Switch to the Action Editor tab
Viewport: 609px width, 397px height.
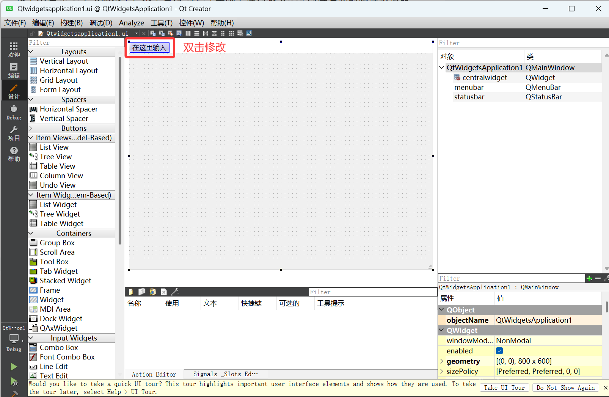pyautogui.click(x=154, y=374)
